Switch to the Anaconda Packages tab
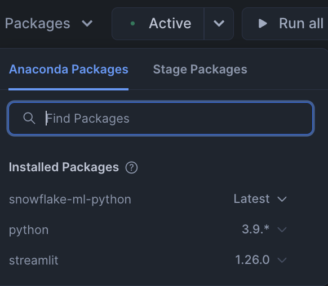This screenshot has height=286, width=328. (68, 70)
